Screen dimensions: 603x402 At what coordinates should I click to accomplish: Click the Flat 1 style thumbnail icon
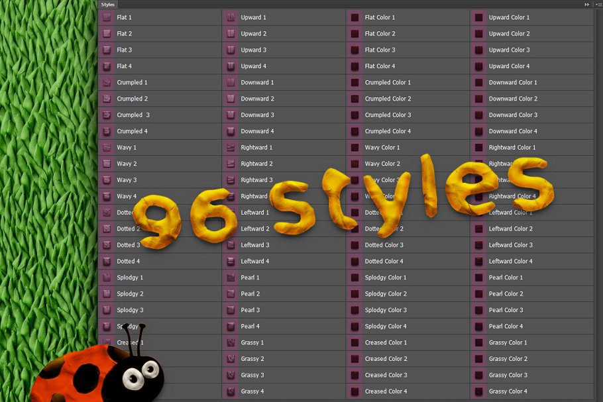coord(107,18)
